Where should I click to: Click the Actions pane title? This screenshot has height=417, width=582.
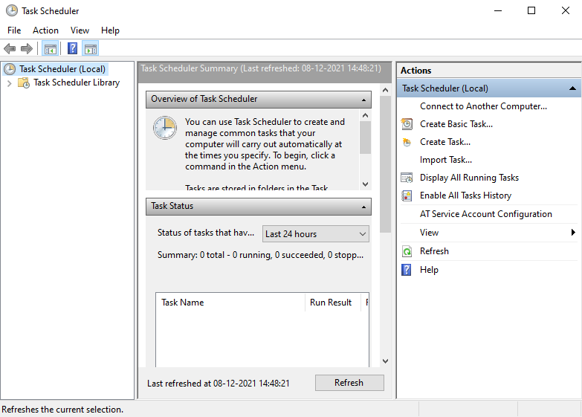(x=416, y=71)
